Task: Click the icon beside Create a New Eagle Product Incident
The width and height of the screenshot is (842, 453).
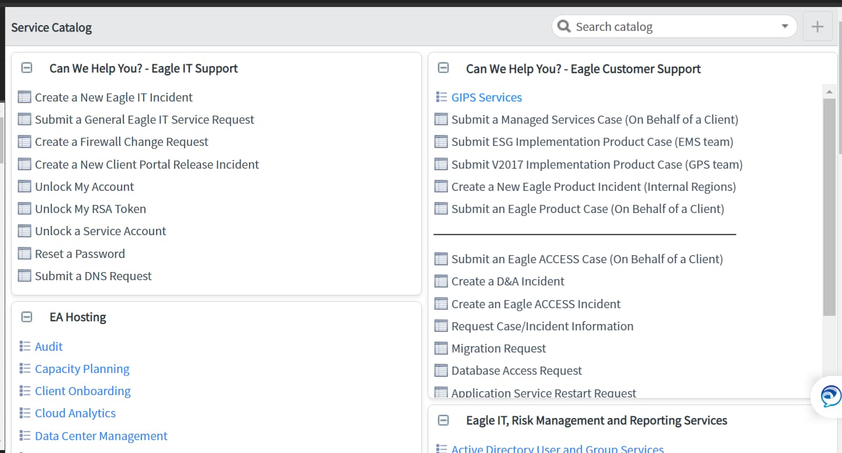Action: pyautogui.click(x=441, y=186)
